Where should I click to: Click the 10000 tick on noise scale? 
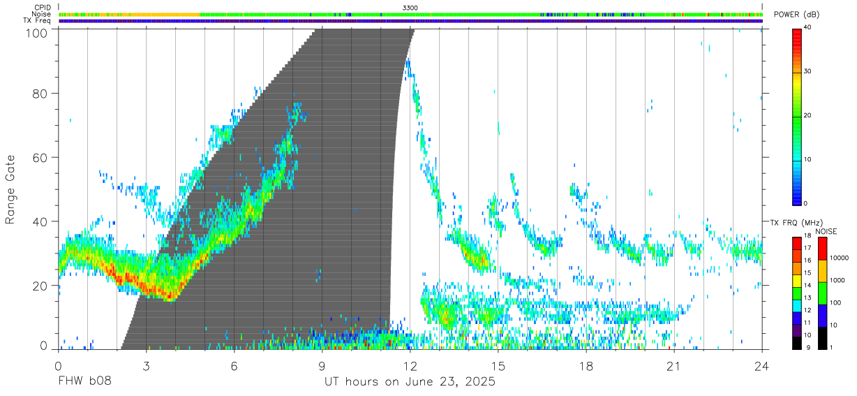click(839, 258)
